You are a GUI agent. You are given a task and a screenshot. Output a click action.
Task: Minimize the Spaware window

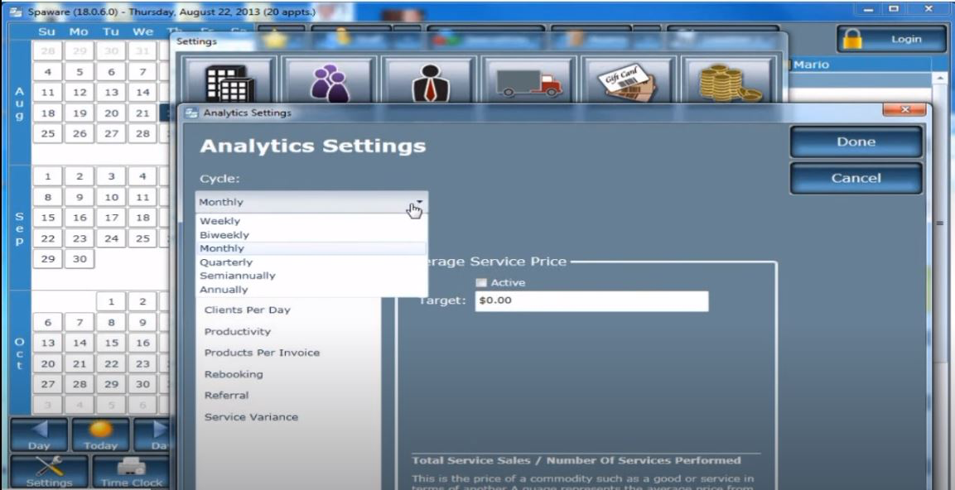click(869, 9)
